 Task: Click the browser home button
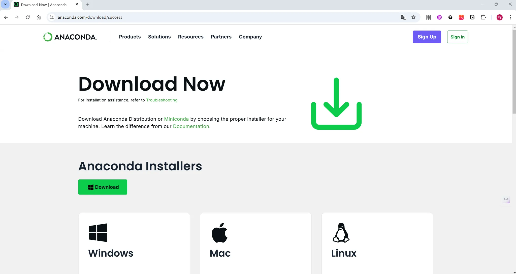tap(39, 17)
